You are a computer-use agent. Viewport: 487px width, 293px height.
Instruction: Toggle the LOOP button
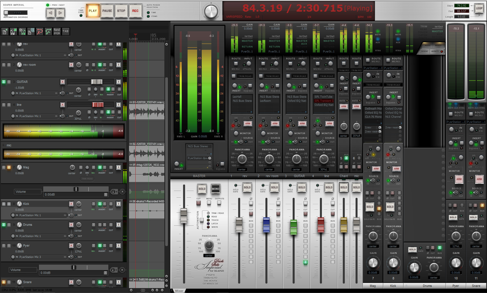[479, 8]
